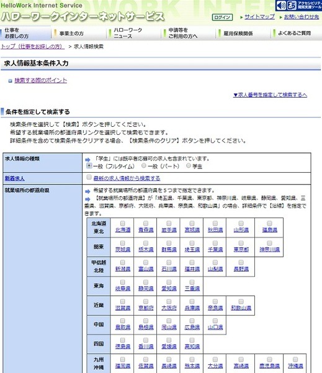Viewport: 322px width, 373px height.
Task: Open the 宮城県 prefecture link
Action: pyautogui.click(x=192, y=230)
